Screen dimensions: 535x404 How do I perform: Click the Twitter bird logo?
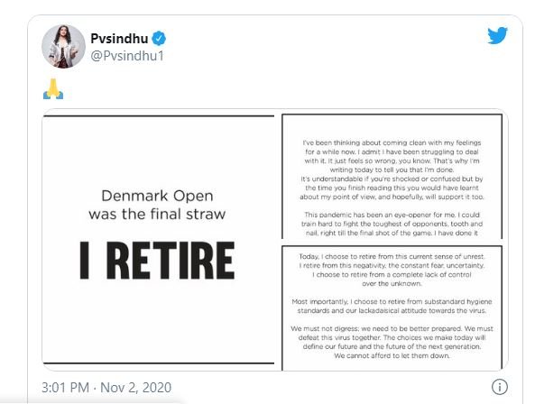point(497,35)
